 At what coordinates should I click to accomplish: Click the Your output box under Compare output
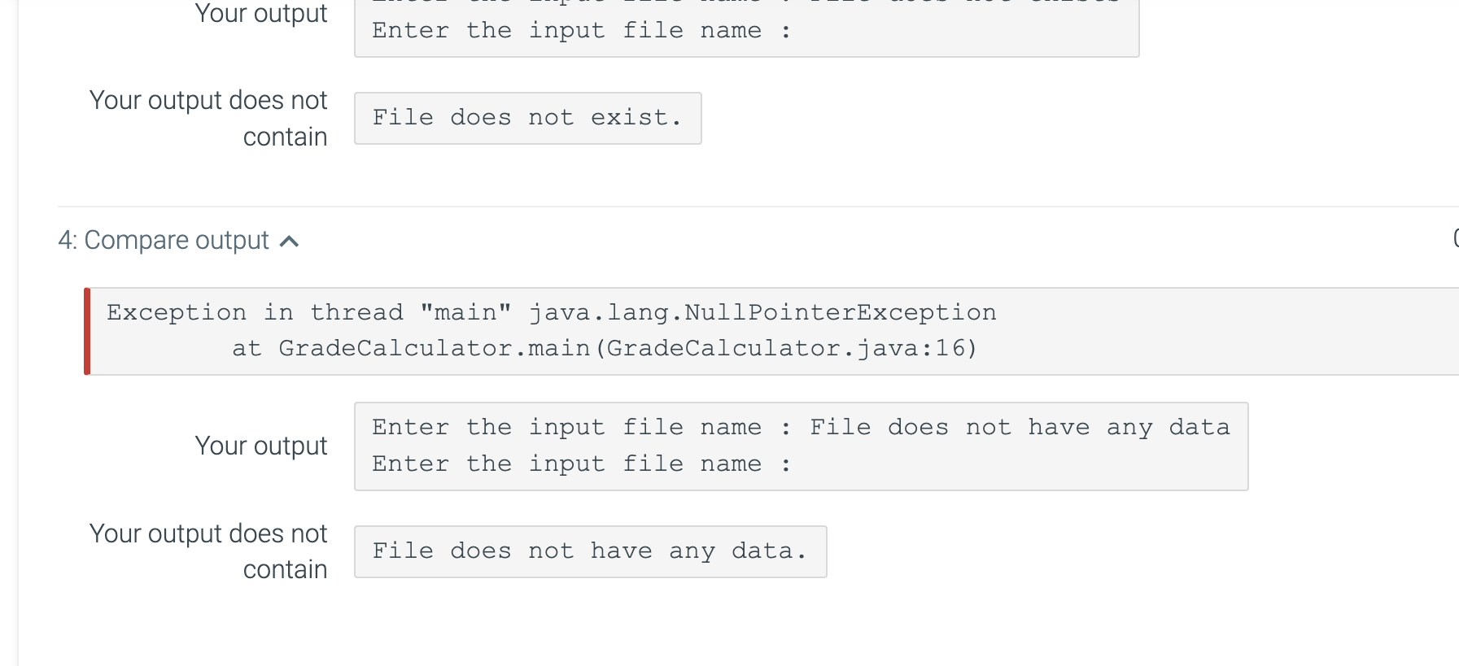[802, 446]
